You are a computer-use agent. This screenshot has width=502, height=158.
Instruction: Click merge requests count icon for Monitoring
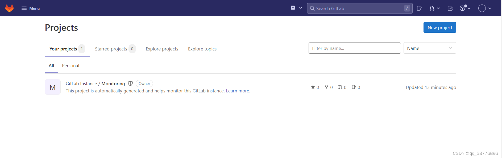coord(340,87)
